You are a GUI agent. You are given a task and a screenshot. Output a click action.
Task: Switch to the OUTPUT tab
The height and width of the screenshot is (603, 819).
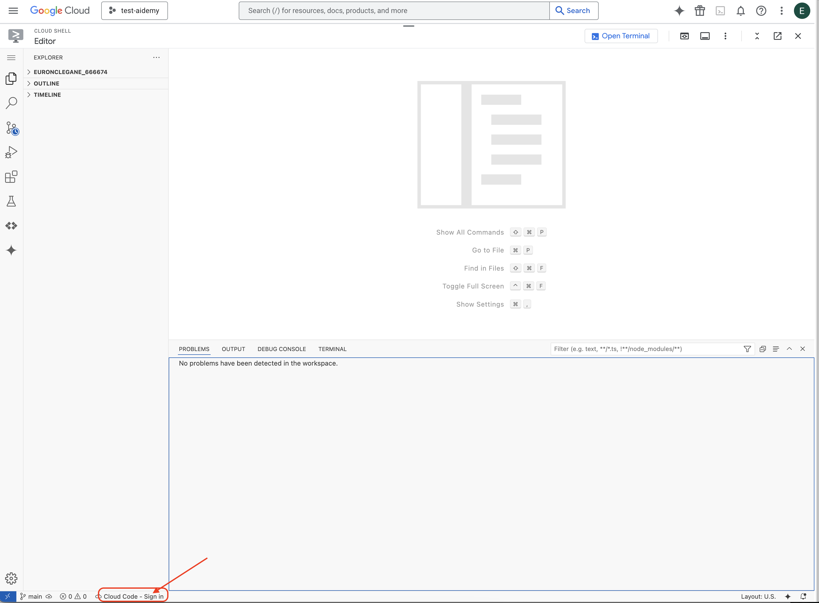(233, 348)
